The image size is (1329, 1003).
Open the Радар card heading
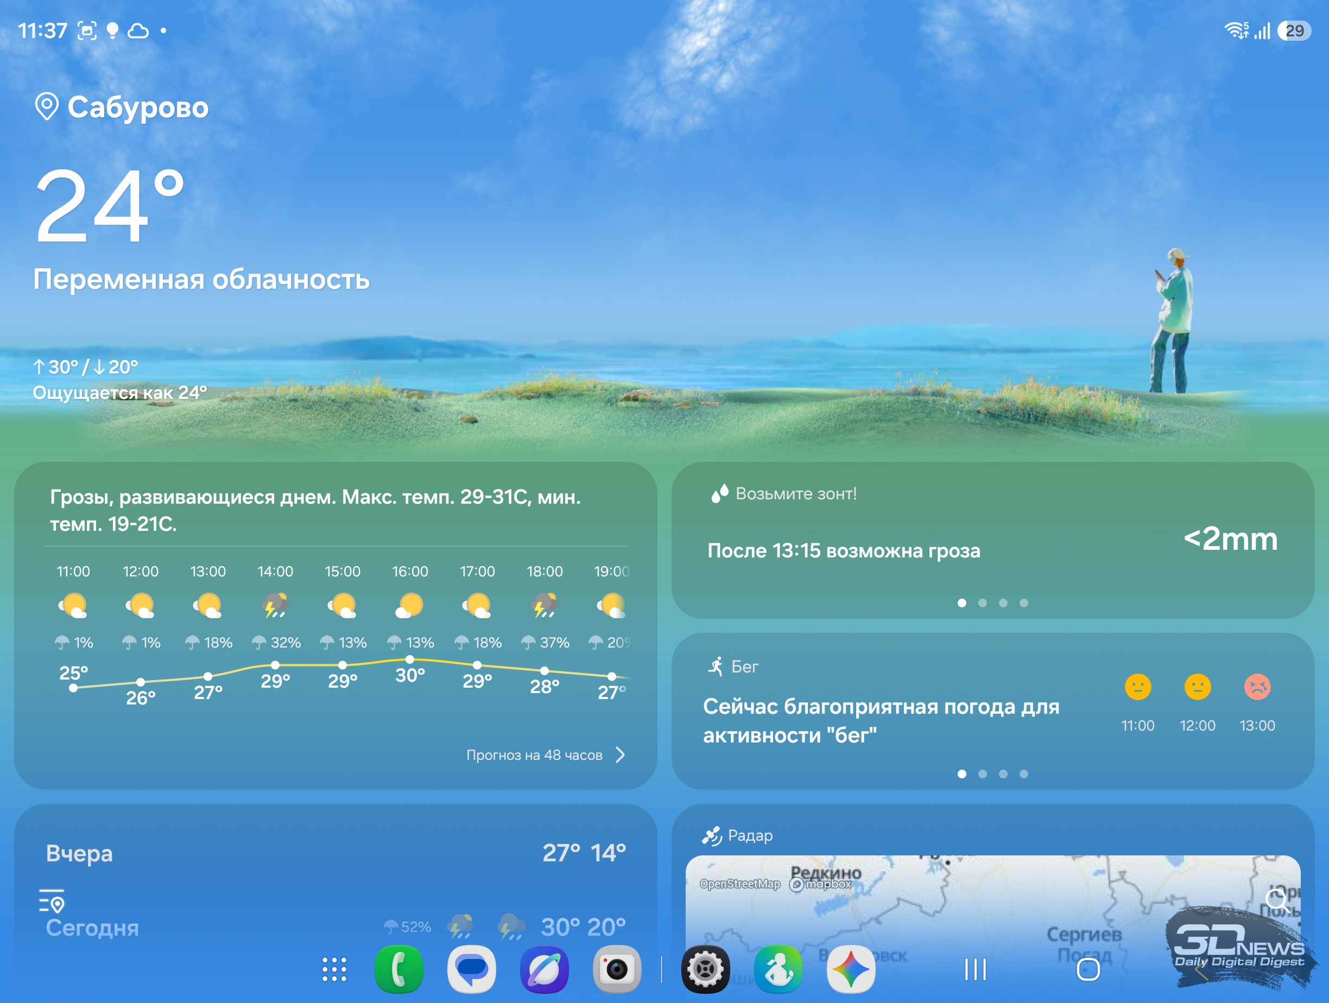pyautogui.click(x=750, y=835)
